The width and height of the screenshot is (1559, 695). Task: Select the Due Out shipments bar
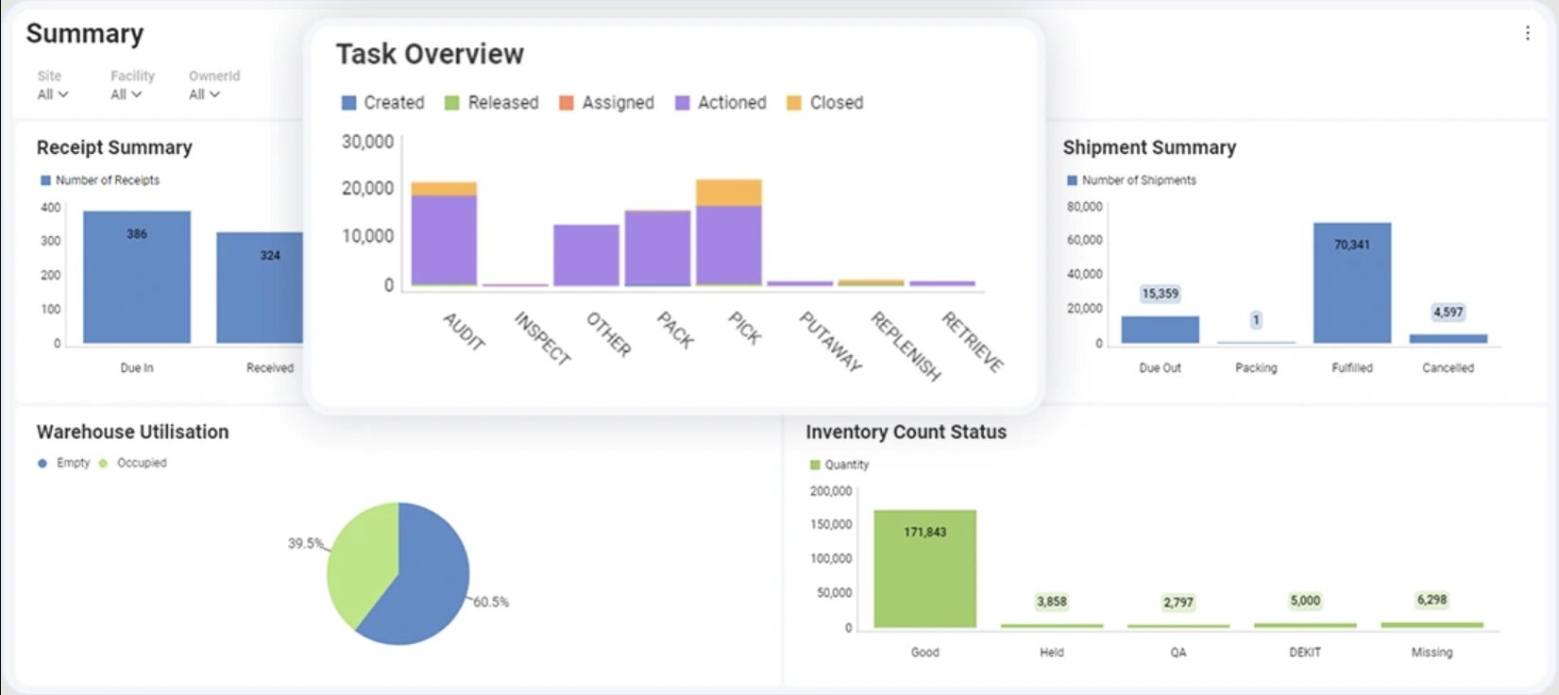(x=1160, y=330)
